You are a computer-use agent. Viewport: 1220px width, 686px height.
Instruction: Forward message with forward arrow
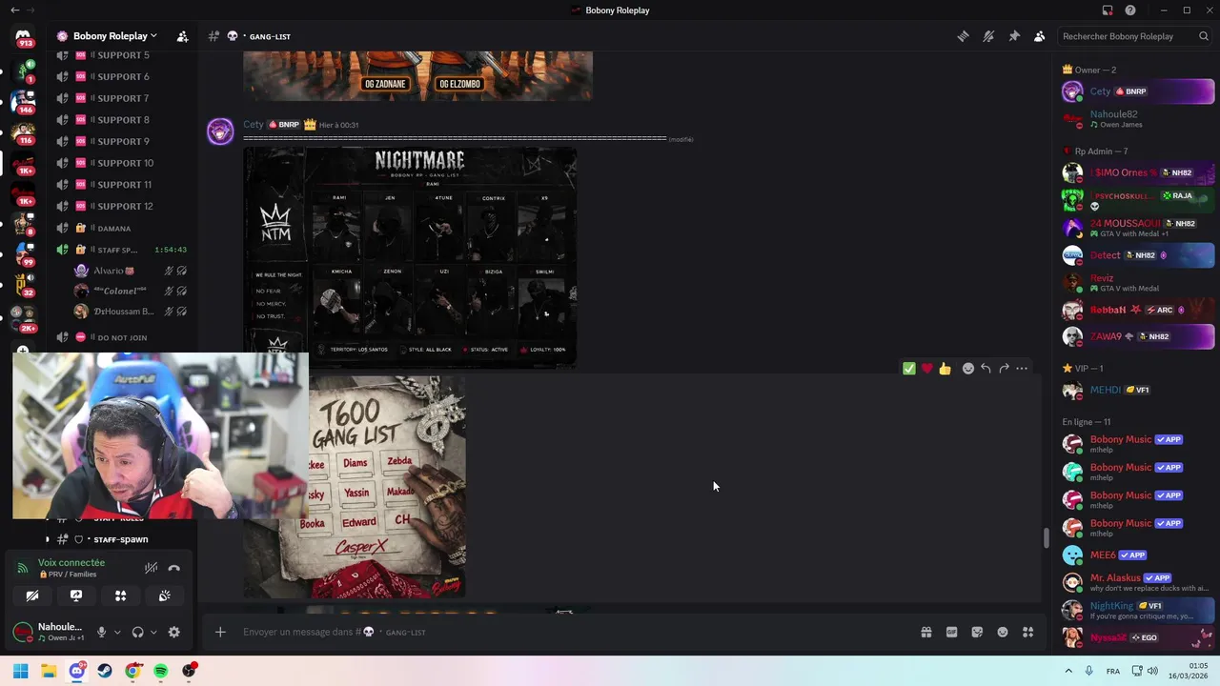point(1004,369)
